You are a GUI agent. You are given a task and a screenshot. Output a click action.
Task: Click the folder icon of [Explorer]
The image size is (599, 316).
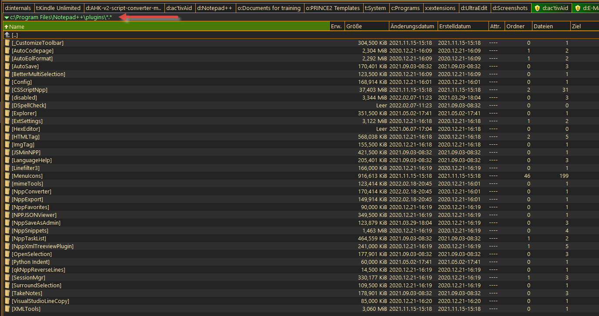[7, 113]
